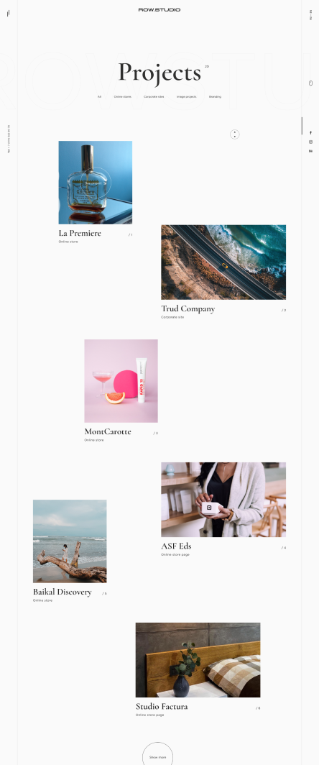Viewport: 319px width, 765px height.
Task: Click the Show more circular button
Action: (x=157, y=756)
